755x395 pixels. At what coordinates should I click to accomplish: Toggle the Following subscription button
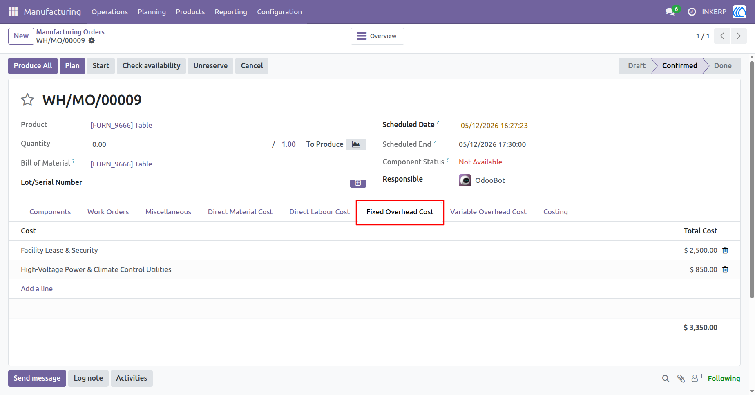coord(724,379)
